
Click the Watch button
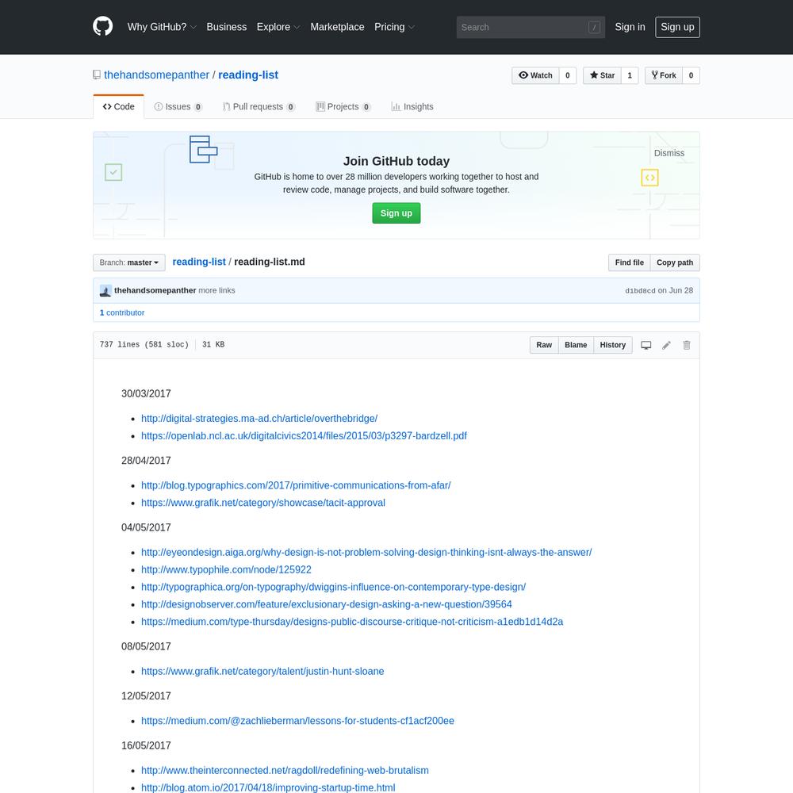pos(535,75)
